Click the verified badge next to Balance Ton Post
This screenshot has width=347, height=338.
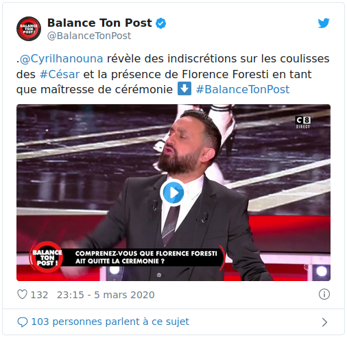pos(161,23)
